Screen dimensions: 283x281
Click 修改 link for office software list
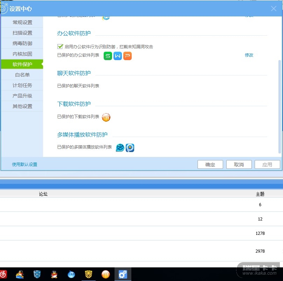249,55
